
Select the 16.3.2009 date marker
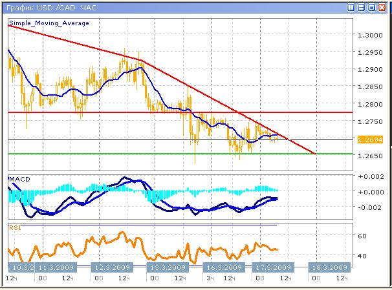tap(224, 267)
